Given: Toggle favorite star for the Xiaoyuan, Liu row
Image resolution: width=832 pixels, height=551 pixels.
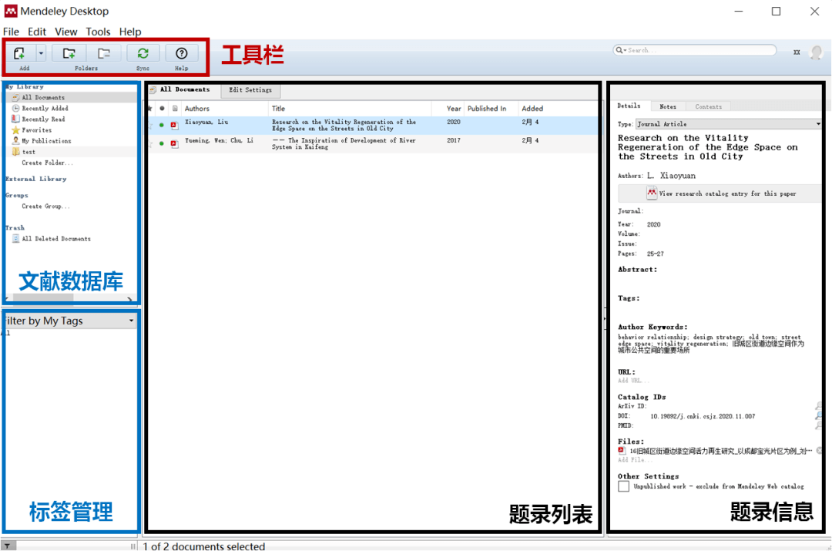Looking at the screenshot, I should [x=150, y=126].
